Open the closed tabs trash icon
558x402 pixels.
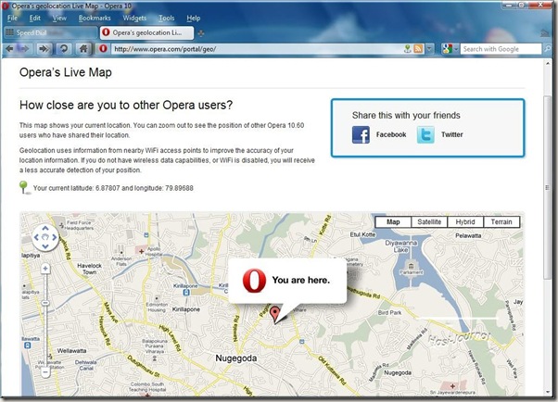coord(545,33)
